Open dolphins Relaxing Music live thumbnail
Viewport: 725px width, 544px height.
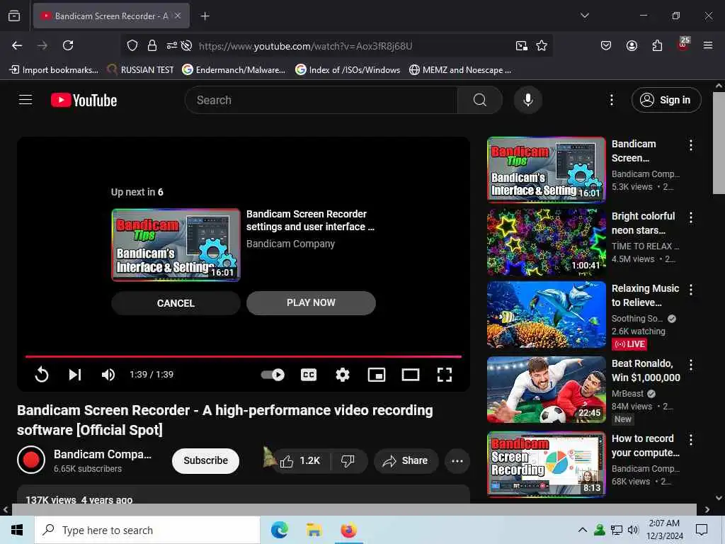coord(547,314)
